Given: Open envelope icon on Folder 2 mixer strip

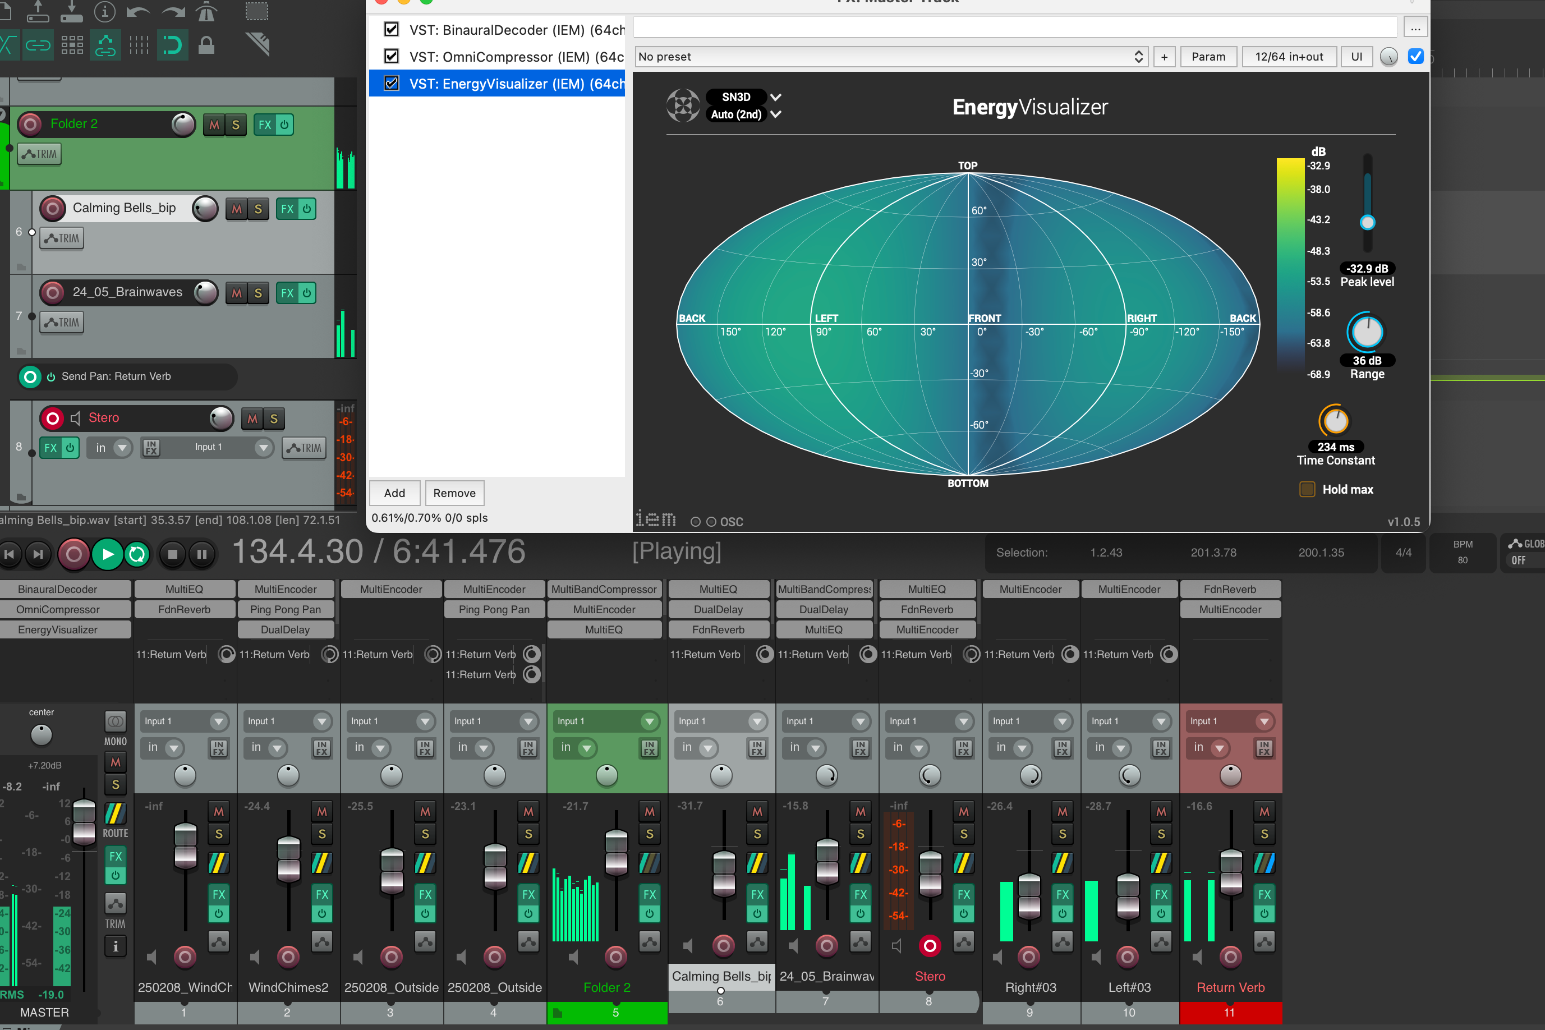Looking at the screenshot, I should point(649,941).
